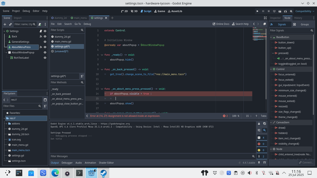The width and height of the screenshot is (317, 178).
Task: Collapse the Control signals section
Action: [271, 69]
